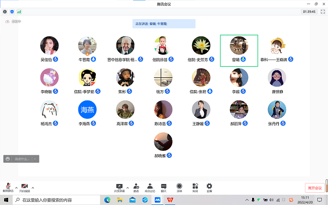Screen dimensions: 328x205
Task: Click muted mic icon next to 高泽霖
Action: point(131,123)
